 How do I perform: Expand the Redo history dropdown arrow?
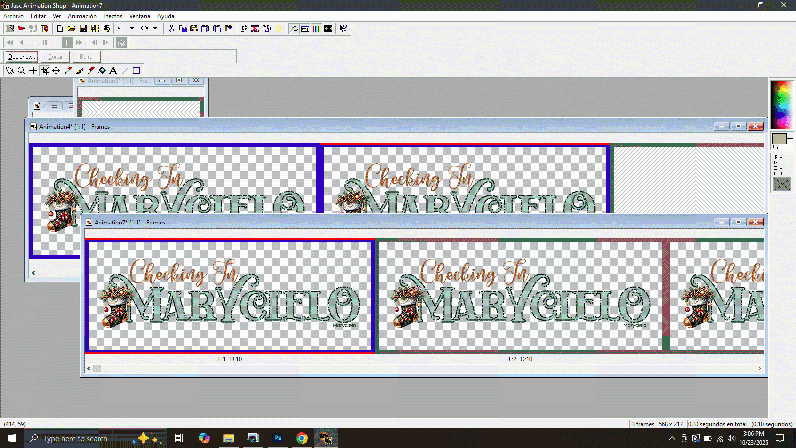[155, 29]
